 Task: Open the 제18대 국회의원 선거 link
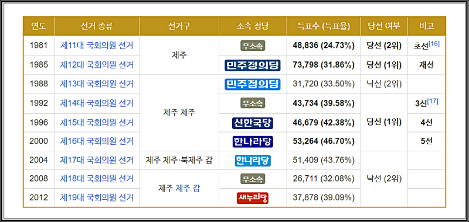[x=97, y=179]
